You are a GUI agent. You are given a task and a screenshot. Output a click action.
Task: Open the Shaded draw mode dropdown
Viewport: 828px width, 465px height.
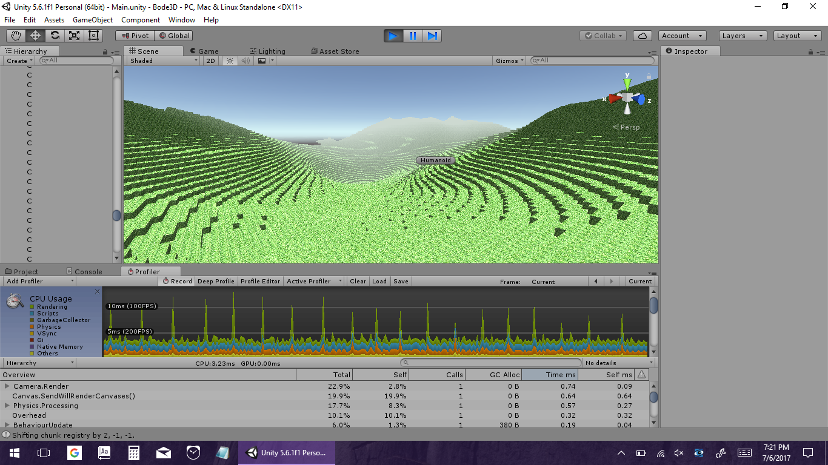coord(163,61)
